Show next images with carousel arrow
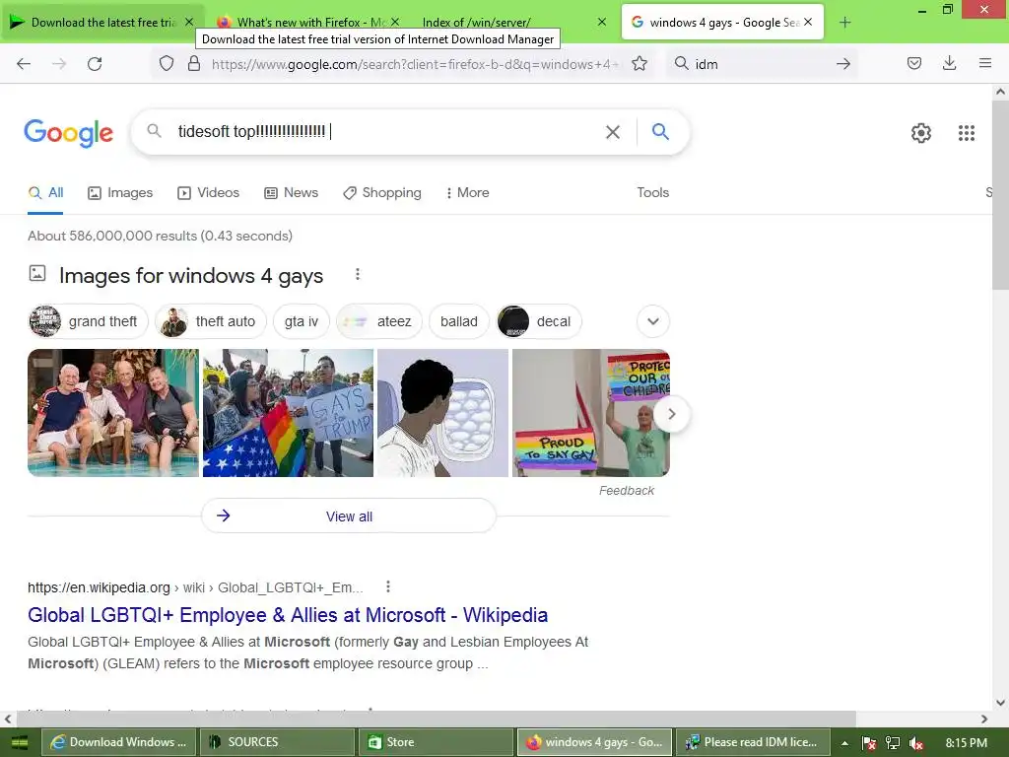 coord(671,414)
